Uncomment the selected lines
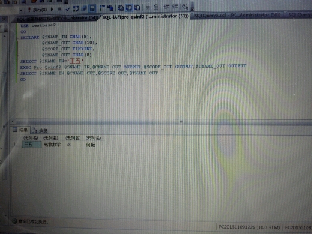This screenshot has height=234, width=312. click(156, 7)
